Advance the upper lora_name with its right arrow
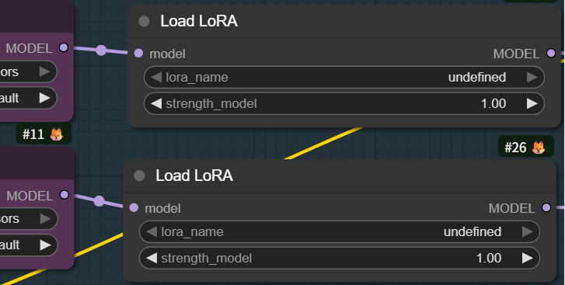Image resolution: width=565 pixels, height=285 pixels. 532,77
